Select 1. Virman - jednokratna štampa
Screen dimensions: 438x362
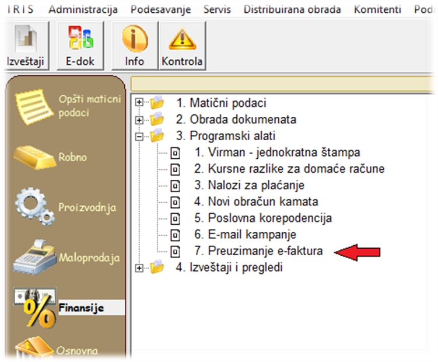pos(277,152)
